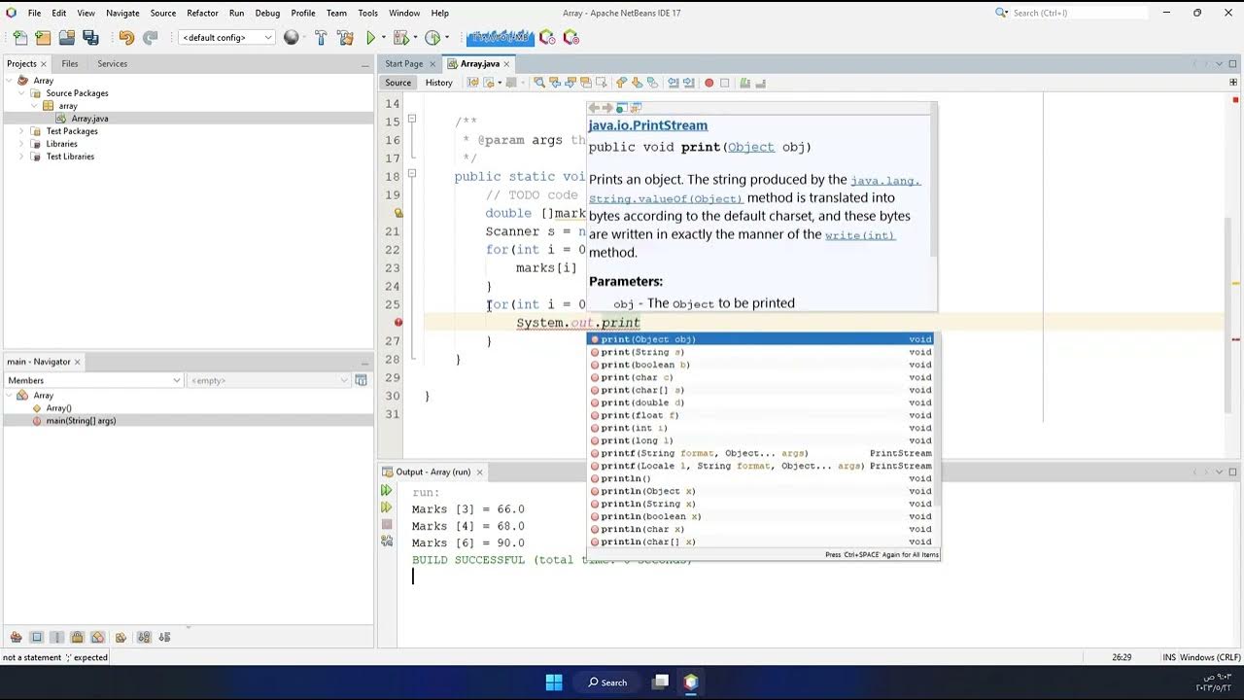This screenshot has width=1244, height=700.
Task: Toggle Show Non-Public Members lock filter
Action: [78, 638]
